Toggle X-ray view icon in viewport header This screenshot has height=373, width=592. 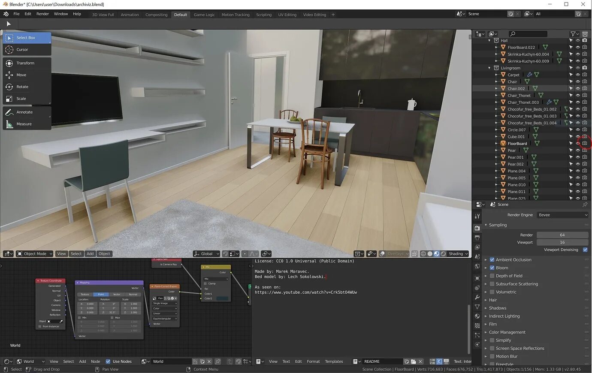click(x=414, y=254)
